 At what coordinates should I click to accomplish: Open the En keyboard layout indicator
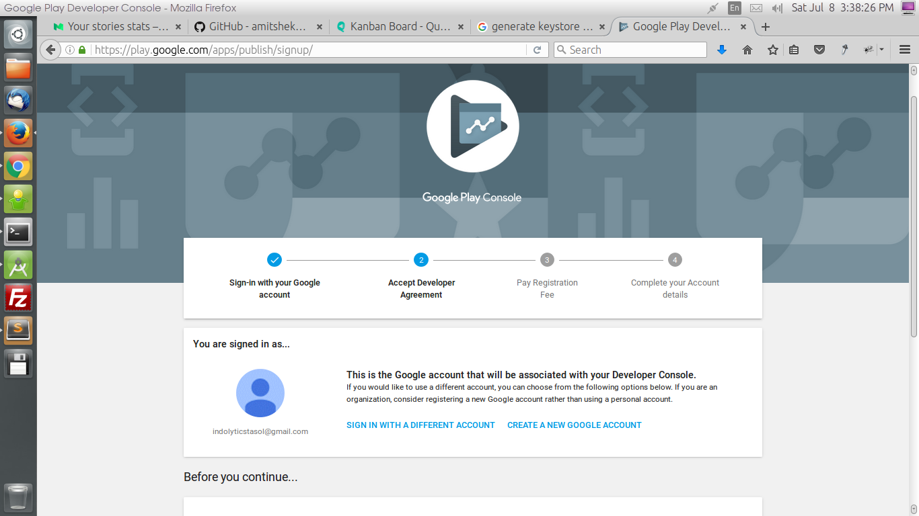point(735,8)
